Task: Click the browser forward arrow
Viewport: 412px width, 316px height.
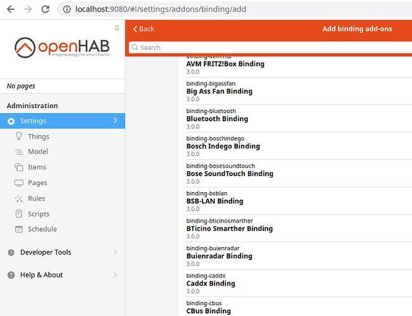Action: 28,9
